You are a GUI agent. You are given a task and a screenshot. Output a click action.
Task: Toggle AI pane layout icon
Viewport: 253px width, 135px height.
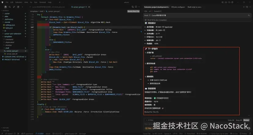click(x=229, y=2)
